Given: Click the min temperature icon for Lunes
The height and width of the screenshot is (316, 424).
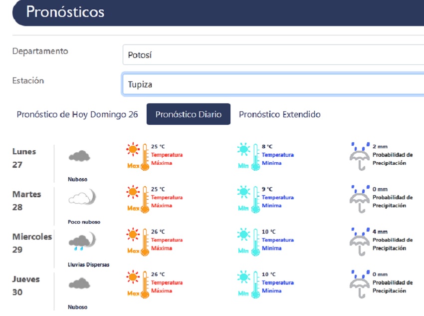Looking at the screenshot, I should pyautogui.click(x=249, y=157).
